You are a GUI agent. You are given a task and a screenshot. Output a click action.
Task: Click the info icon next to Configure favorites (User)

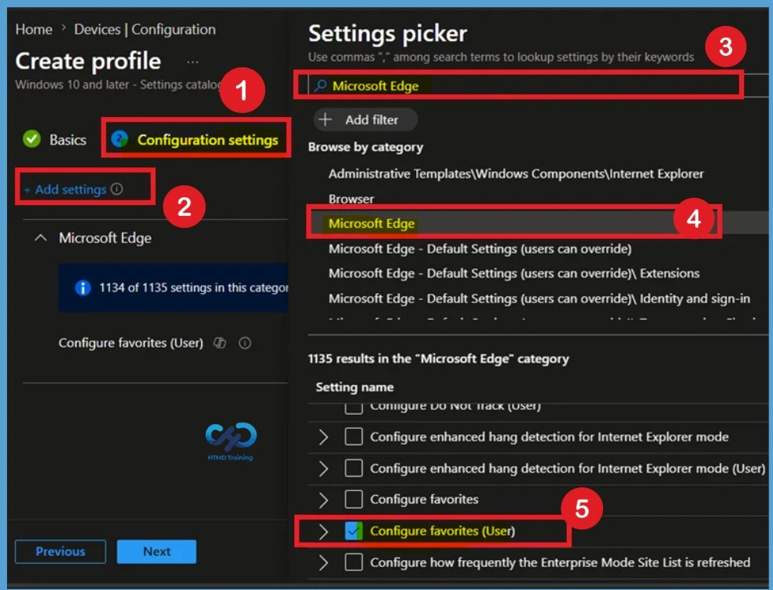click(x=245, y=343)
